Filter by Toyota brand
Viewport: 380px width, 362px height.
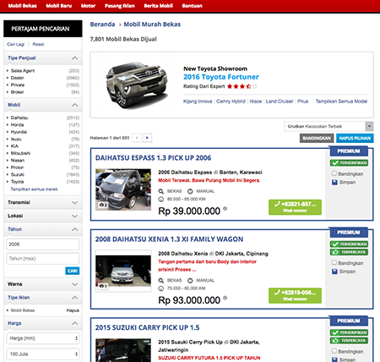click(x=17, y=182)
